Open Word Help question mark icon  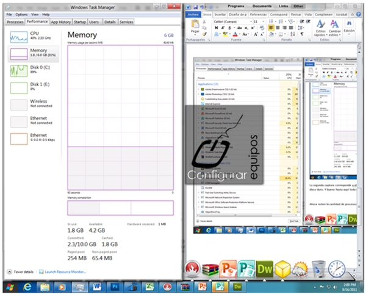[359, 15]
